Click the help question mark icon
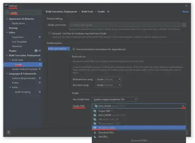 click(8, 132)
